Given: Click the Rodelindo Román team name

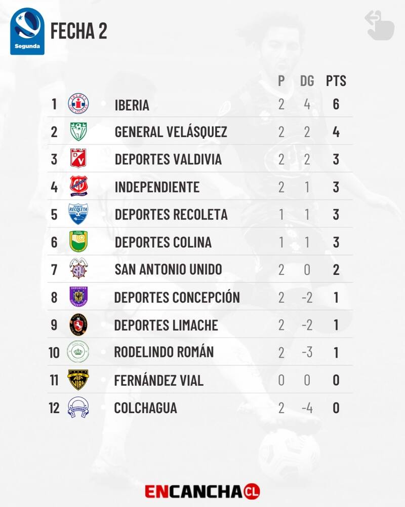Looking at the screenshot, I should pyautogui.click(x=164, y=352).
